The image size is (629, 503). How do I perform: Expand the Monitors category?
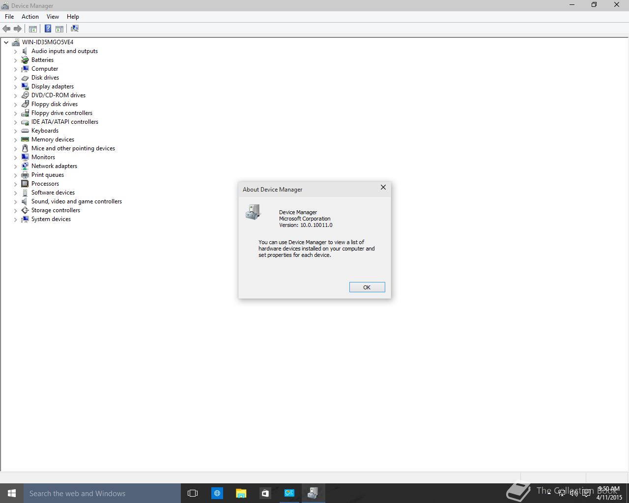tap(15, 157)
